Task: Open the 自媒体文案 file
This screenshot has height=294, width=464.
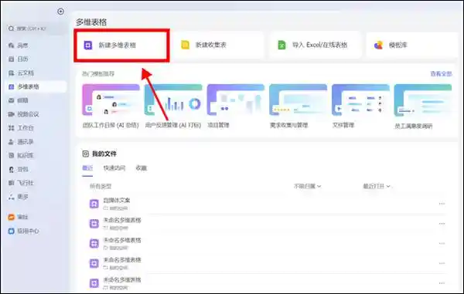Action: 117,201
